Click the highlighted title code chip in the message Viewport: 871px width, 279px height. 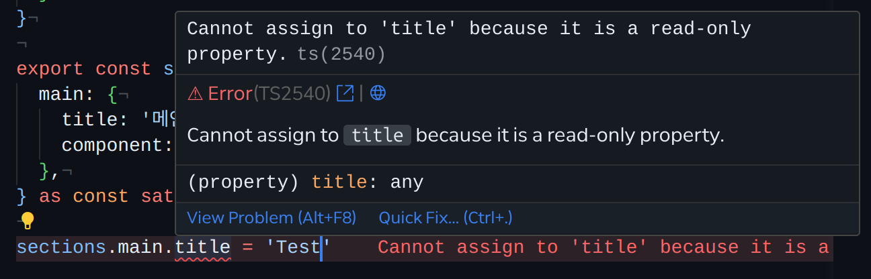click(x=377, y=135)
